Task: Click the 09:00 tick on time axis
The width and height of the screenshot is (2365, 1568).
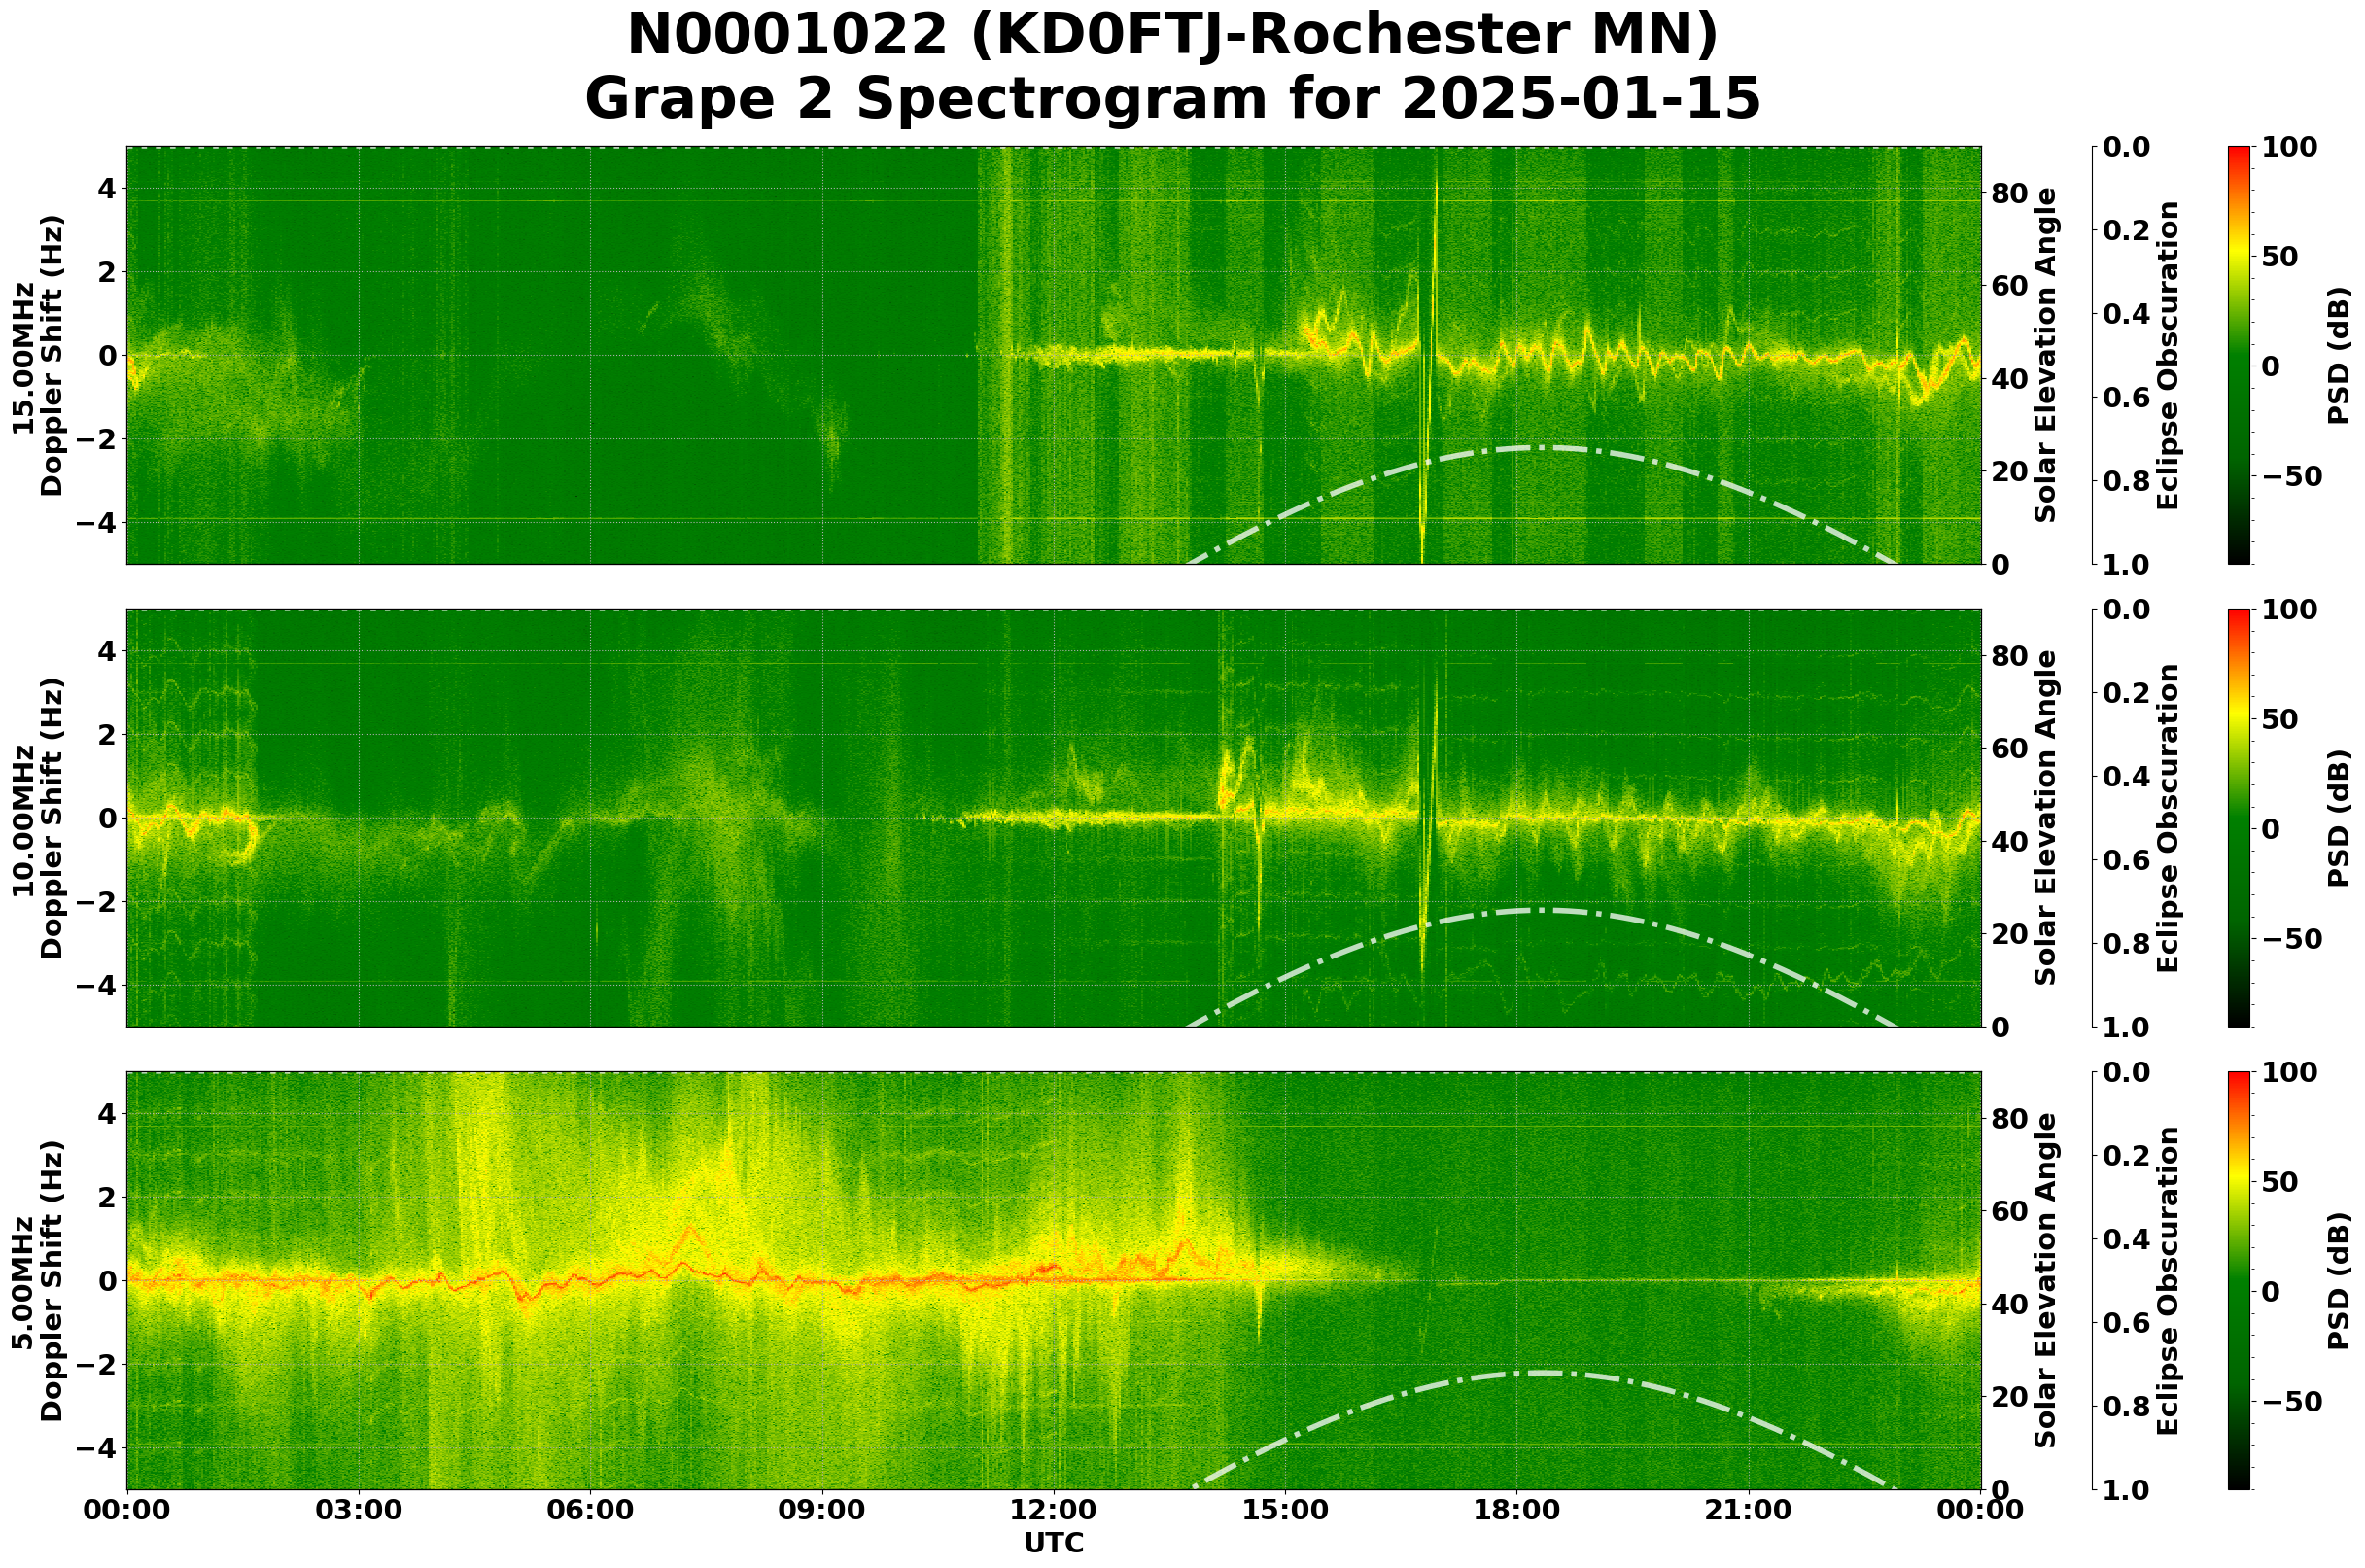Action: pyautogui.click(x=822, y=1510)
